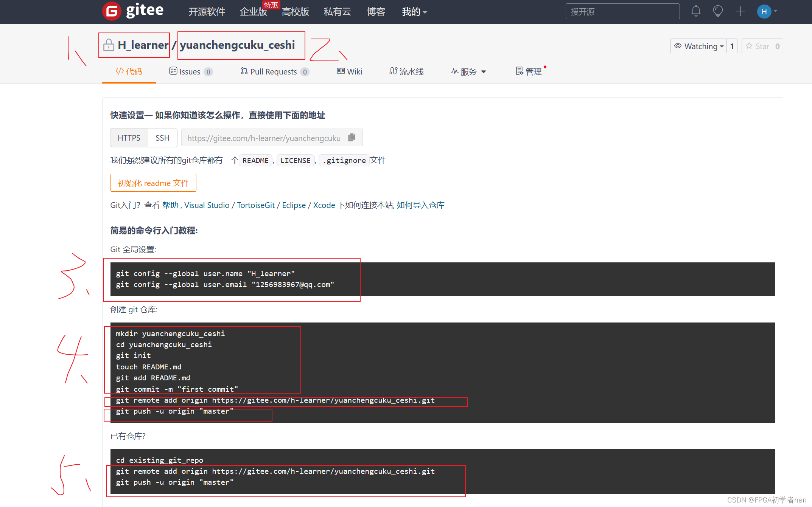Click the lightbulb tips icon
This screenshot has height=507, width=812.
(718, 11)
